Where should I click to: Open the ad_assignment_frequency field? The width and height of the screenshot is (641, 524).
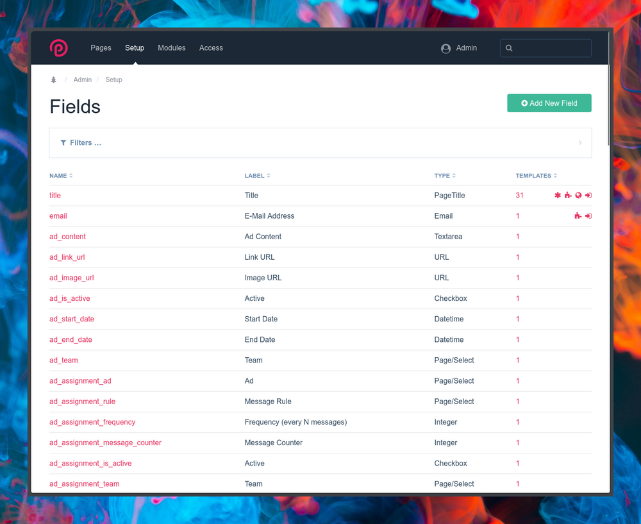(x=92, y=422)
